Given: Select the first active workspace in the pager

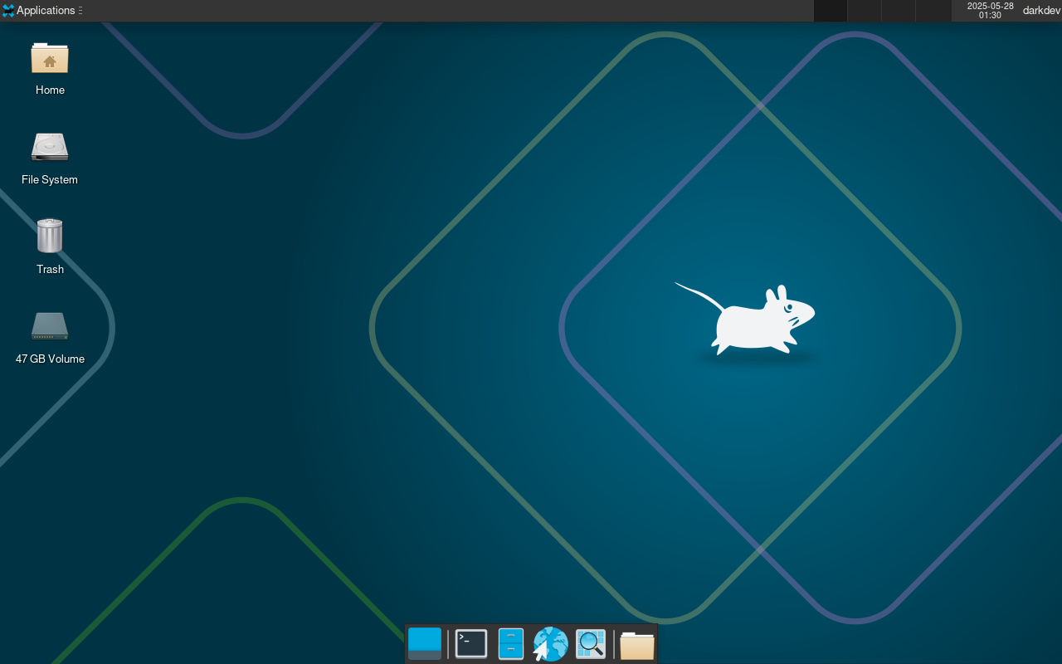Looking at the screenshot, I should click(x=830, y=11).
